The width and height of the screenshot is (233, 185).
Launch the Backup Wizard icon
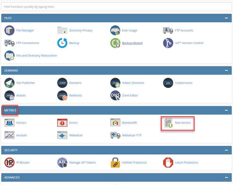click(115, 43)
